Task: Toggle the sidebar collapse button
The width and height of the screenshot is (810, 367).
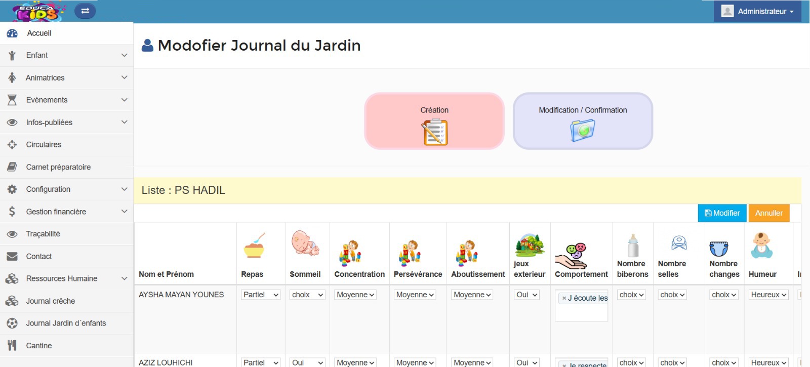Action: [x=85, y=11]
